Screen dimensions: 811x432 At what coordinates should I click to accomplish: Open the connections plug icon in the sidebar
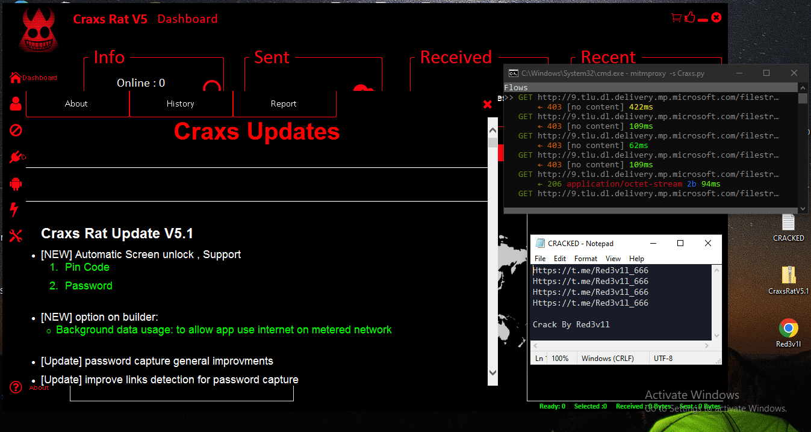tap(15, 156)
